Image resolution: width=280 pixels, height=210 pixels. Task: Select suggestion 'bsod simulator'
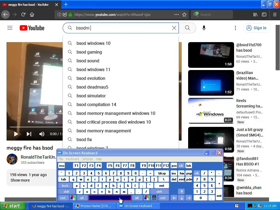(121, 96)
